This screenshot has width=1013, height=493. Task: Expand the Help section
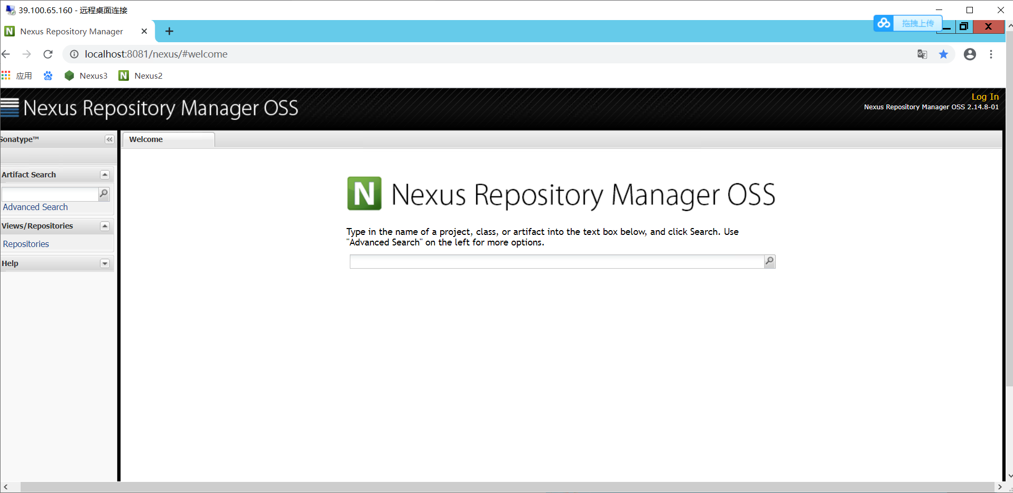coord(105,263)
